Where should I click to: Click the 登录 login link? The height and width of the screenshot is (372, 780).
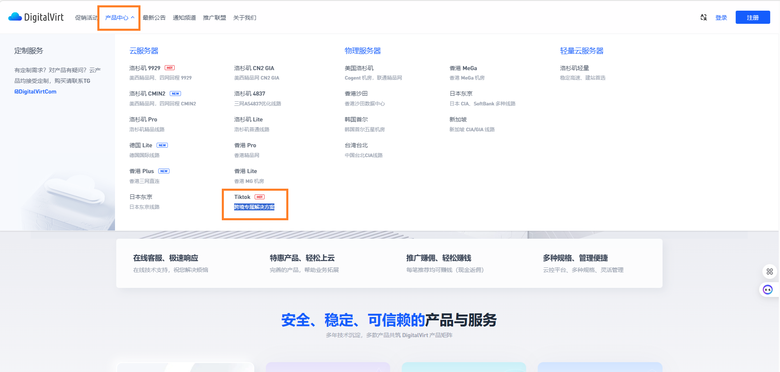pos(721,17)
